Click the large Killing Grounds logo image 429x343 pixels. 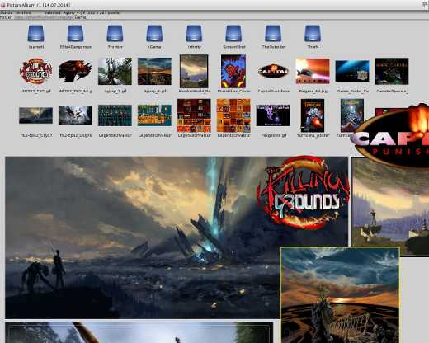point(303,192)
